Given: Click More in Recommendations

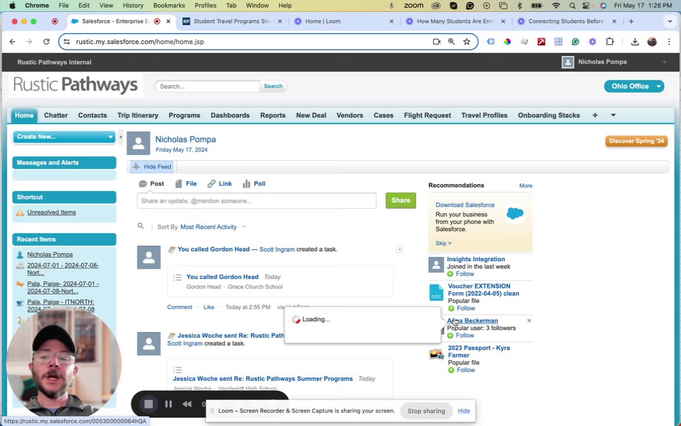Looking at the screenshot, I should coord(526,186).
